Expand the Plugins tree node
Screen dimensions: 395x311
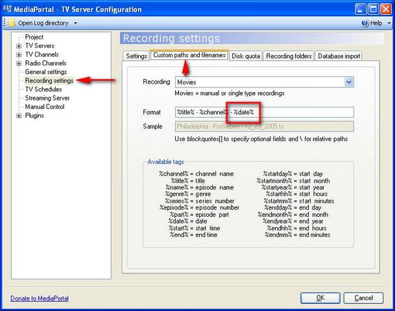(19, 116)
